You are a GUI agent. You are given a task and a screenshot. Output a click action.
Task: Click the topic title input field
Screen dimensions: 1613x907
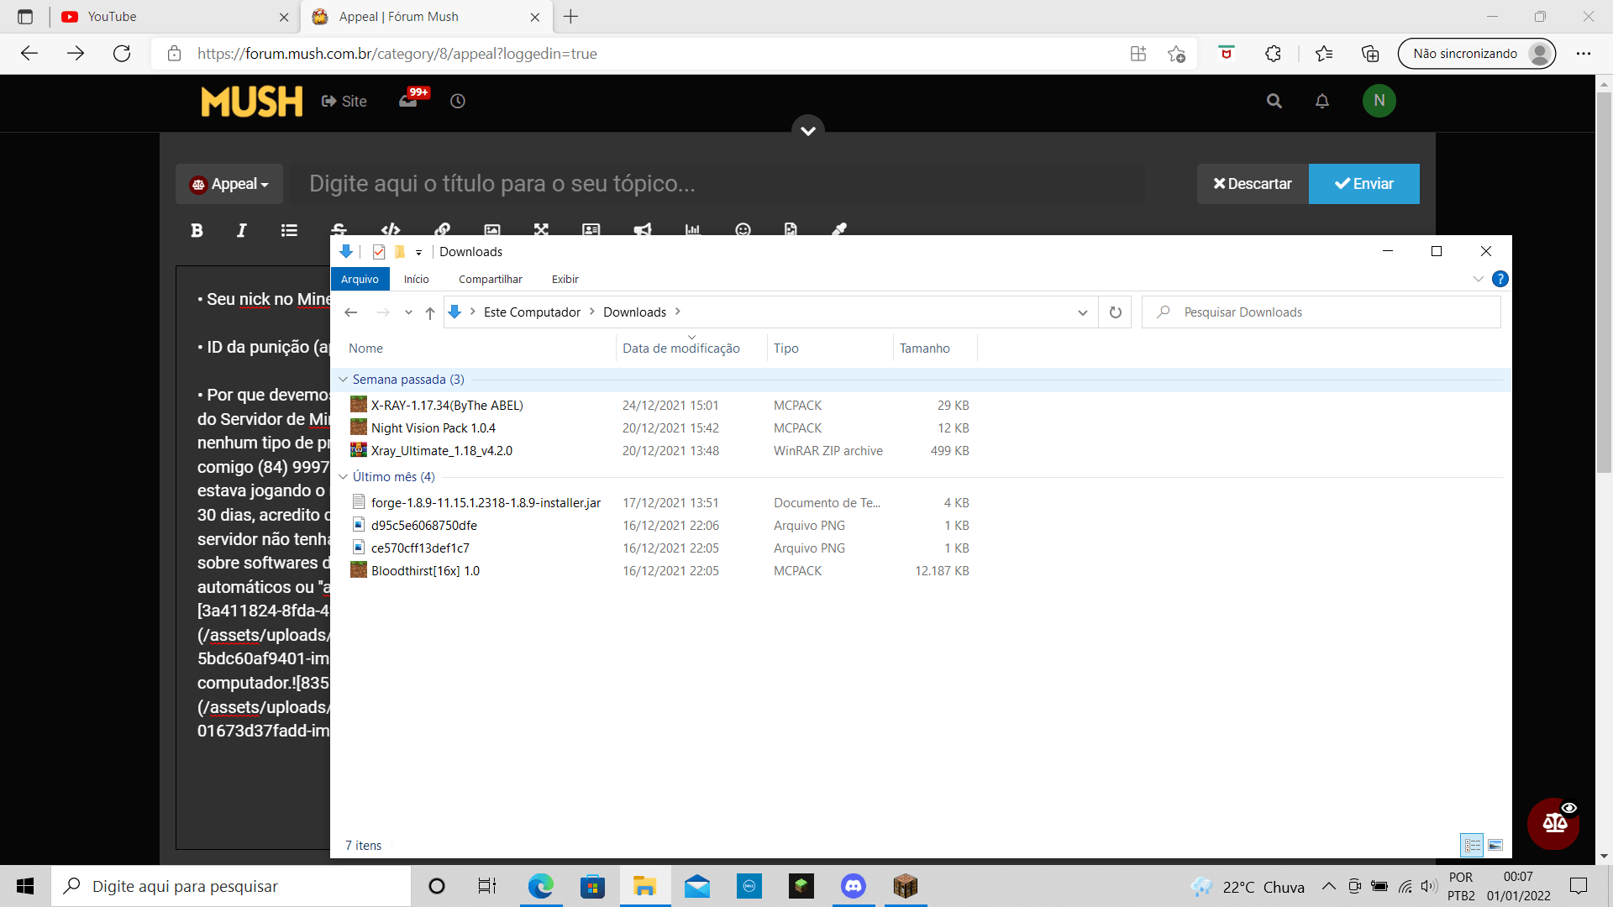(718, 184)
